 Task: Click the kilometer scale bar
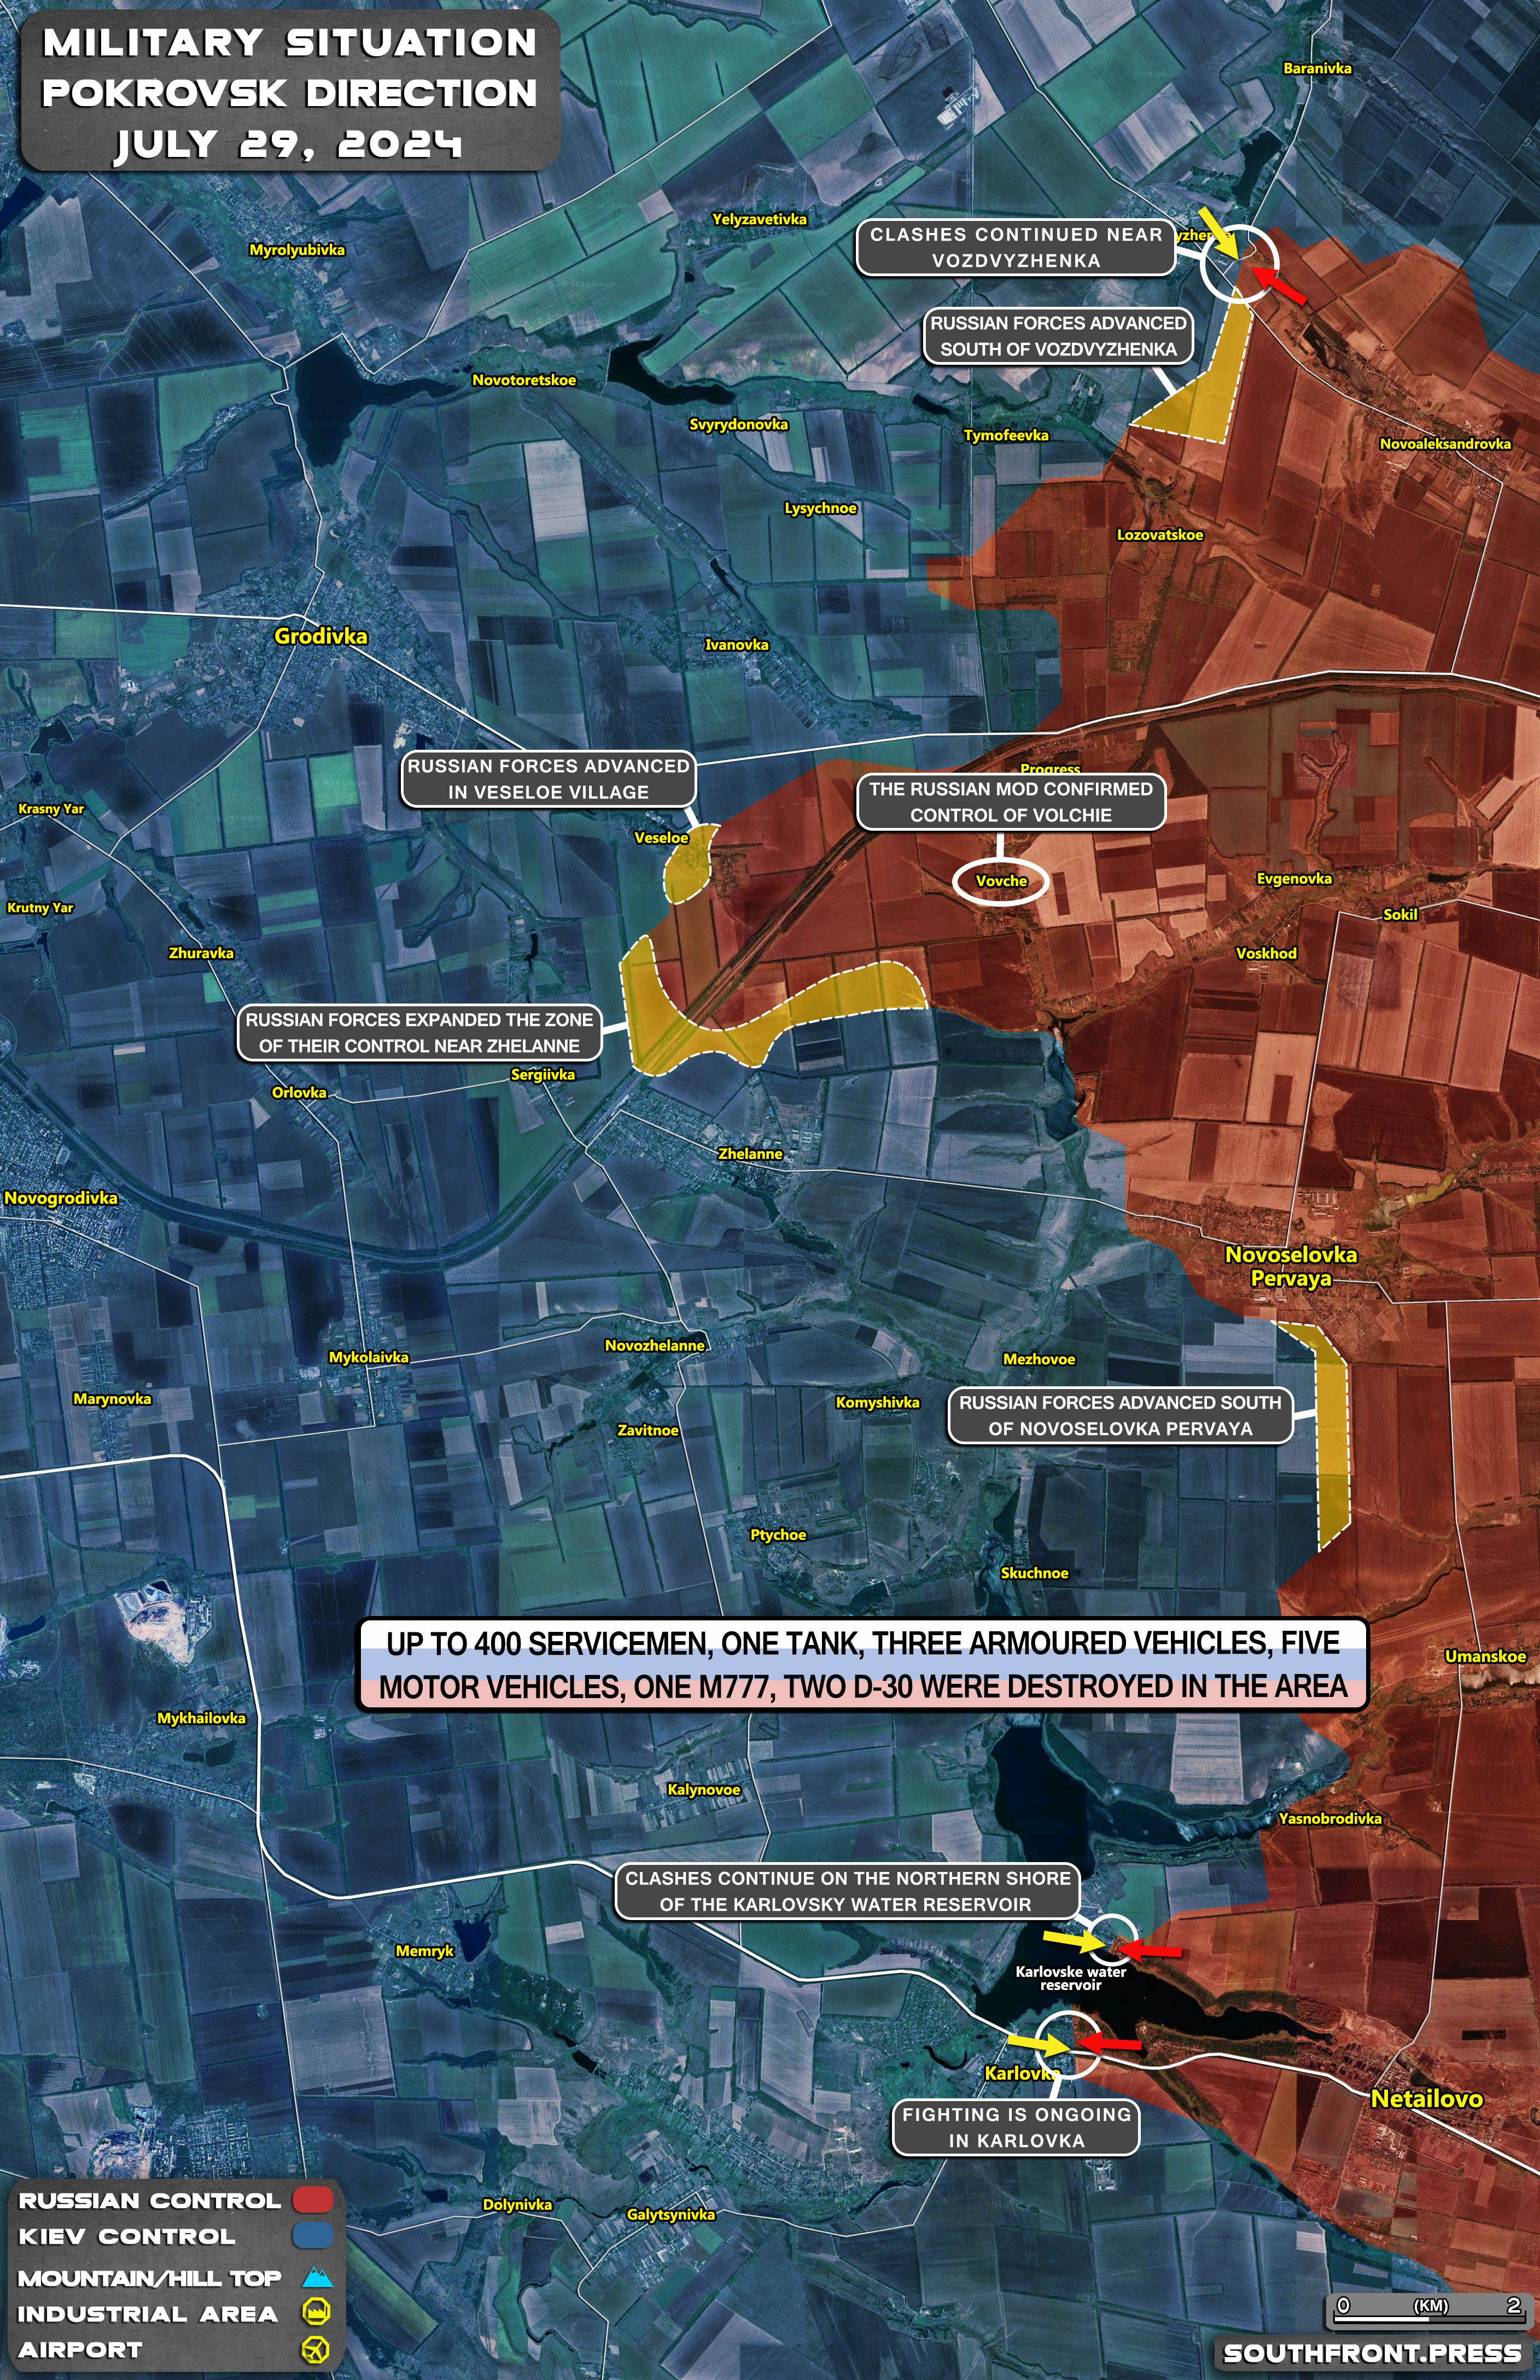[1430, 2318]
